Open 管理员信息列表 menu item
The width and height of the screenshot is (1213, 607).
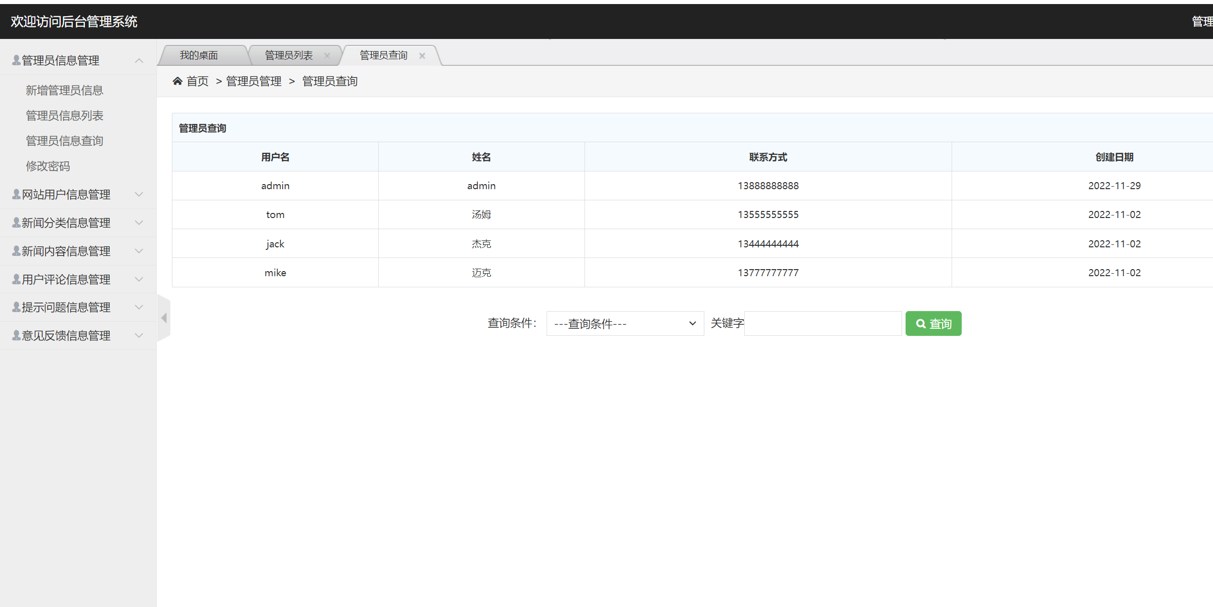[x=64, y=115]
